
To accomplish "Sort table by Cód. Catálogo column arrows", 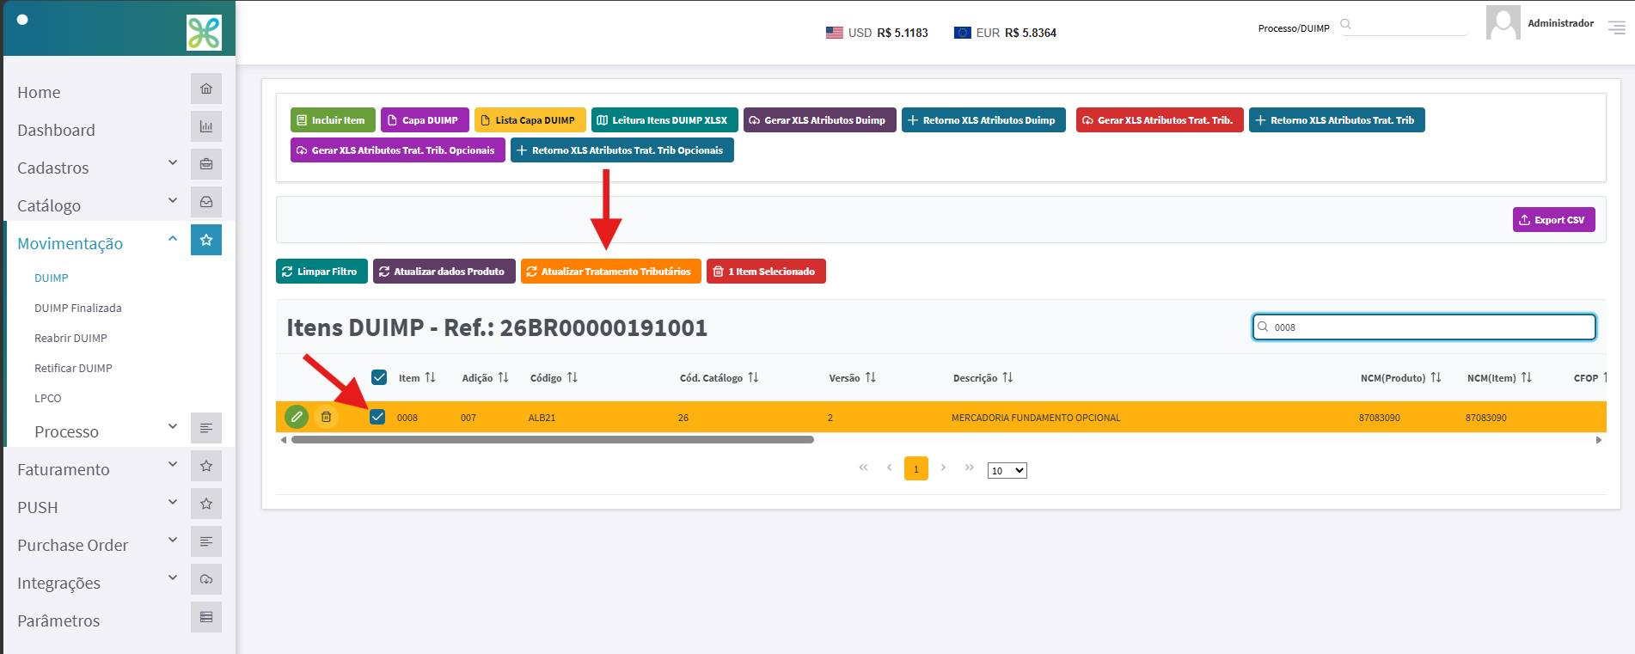I will (753, 377).
